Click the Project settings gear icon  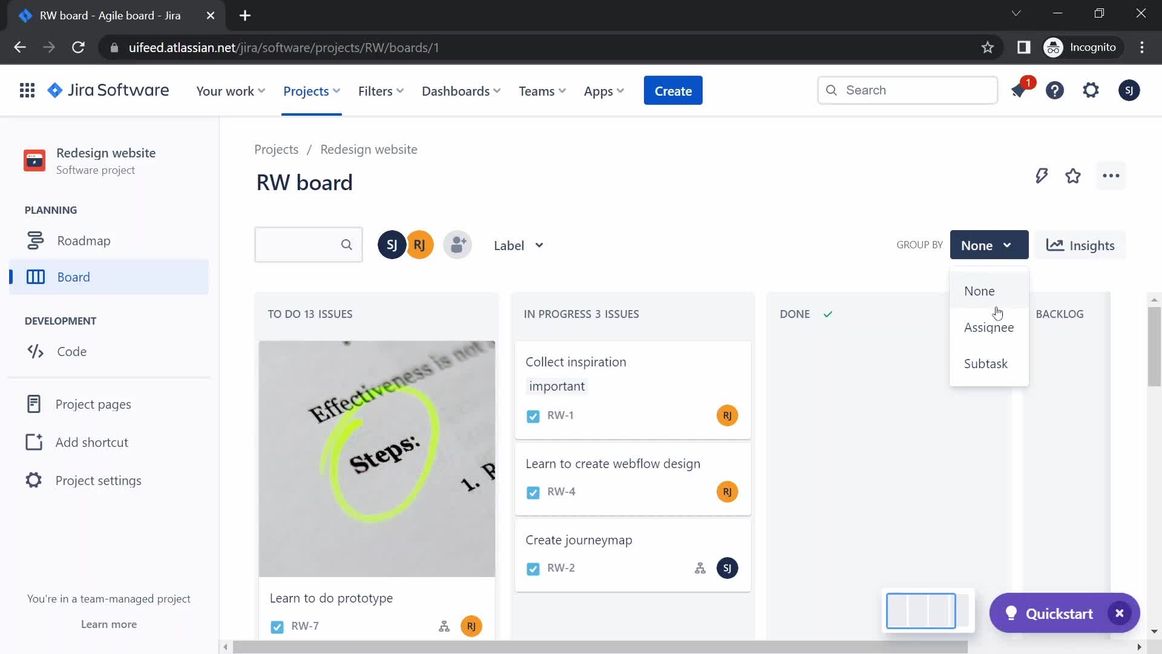[x=33, y=480]
